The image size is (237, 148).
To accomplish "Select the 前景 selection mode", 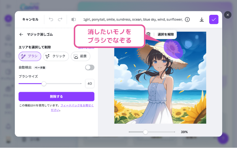I will coord(81,56).
